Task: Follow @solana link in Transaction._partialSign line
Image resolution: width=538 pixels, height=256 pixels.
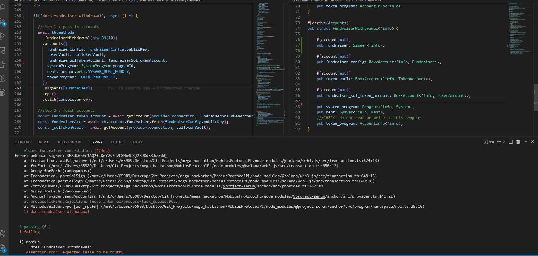Action: (x=290, y=176)
